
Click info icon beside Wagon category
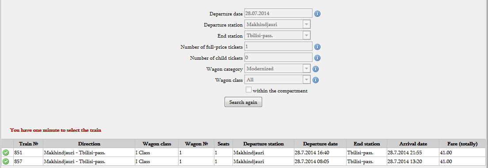[315, 69]
